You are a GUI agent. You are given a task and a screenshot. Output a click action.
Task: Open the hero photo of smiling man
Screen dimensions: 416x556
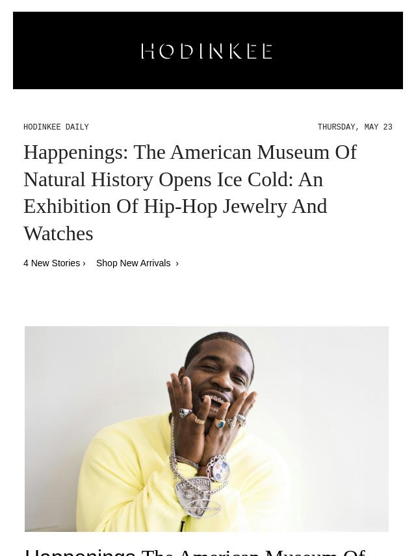pyautogui.click(x=207, y=428)
